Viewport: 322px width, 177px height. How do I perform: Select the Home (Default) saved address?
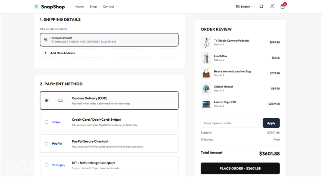[109, 40]
